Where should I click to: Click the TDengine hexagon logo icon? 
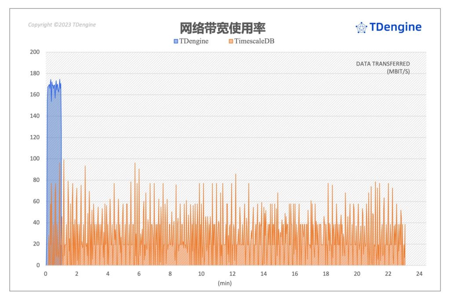pyautogui.click(x=361, y=27)
